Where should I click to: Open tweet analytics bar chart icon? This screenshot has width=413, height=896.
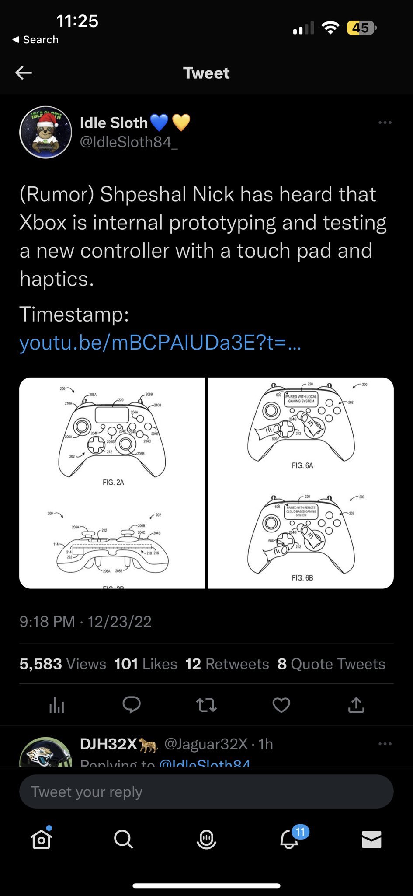(56, 705)
